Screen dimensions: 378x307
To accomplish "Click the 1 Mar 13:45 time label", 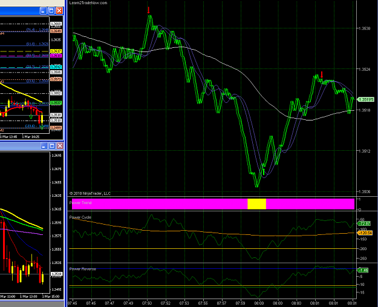I will pos(8,137).
